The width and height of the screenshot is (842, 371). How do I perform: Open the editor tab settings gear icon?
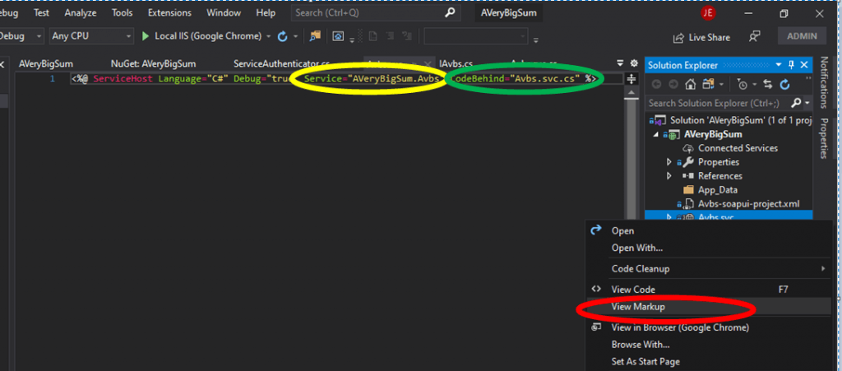pos(634,63)
